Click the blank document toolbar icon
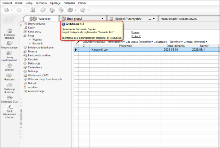This screenshot has width=220, height=148. click(x=43, y=10)
